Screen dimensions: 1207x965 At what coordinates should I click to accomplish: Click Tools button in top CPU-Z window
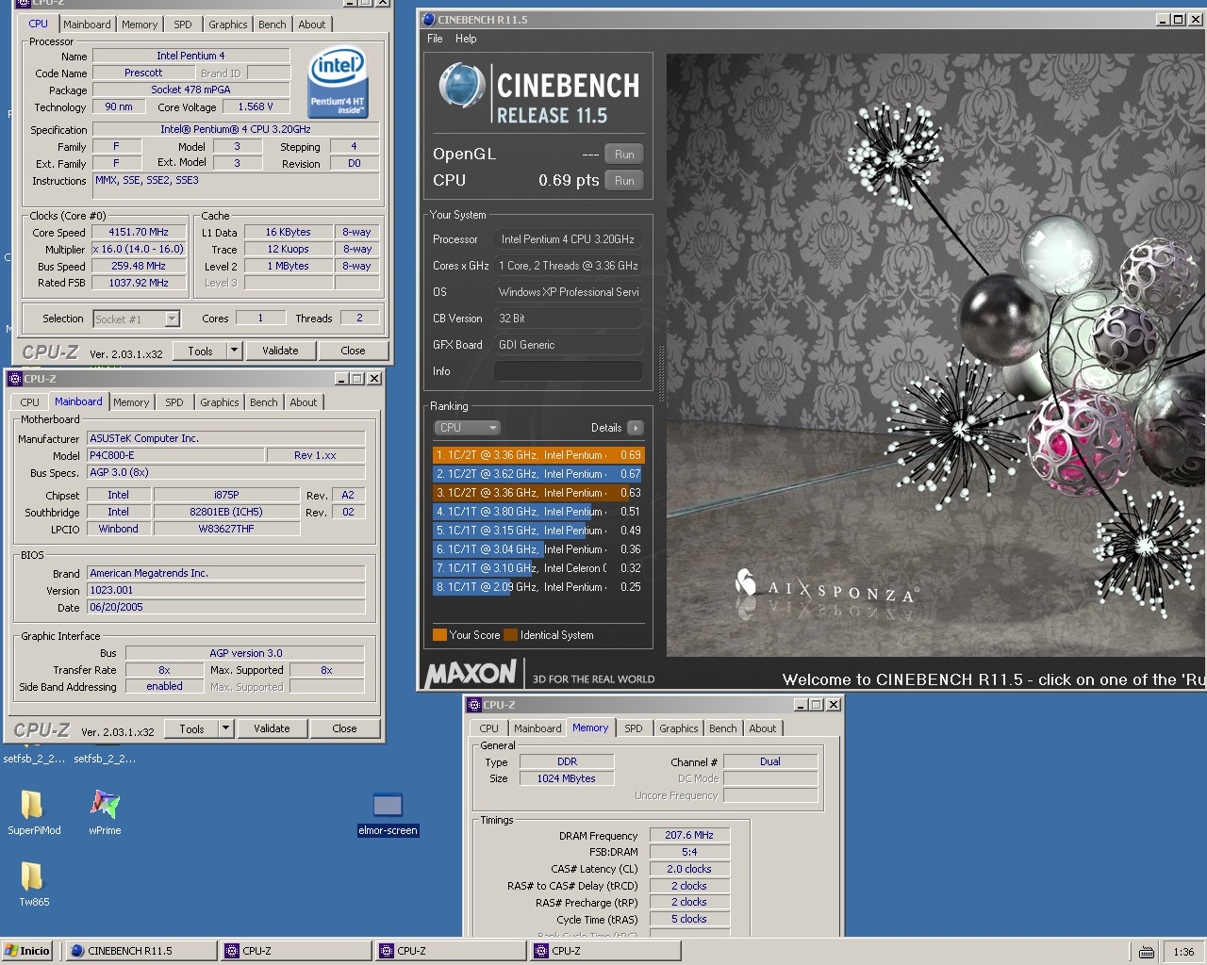tap(200, 351)
